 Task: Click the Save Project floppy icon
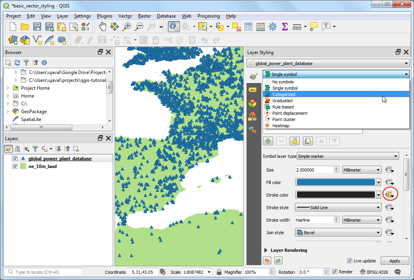click(37, 27)
